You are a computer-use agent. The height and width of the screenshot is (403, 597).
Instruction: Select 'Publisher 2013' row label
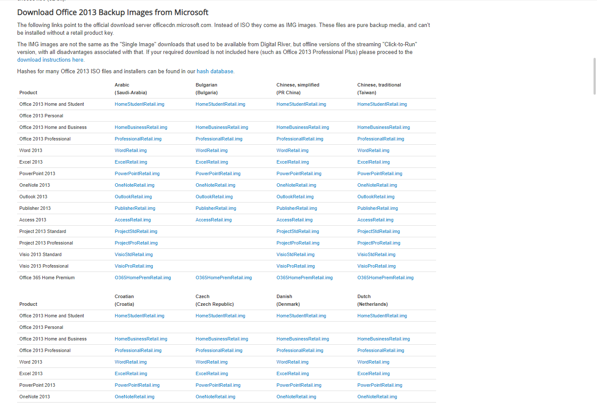pos(35,209)
